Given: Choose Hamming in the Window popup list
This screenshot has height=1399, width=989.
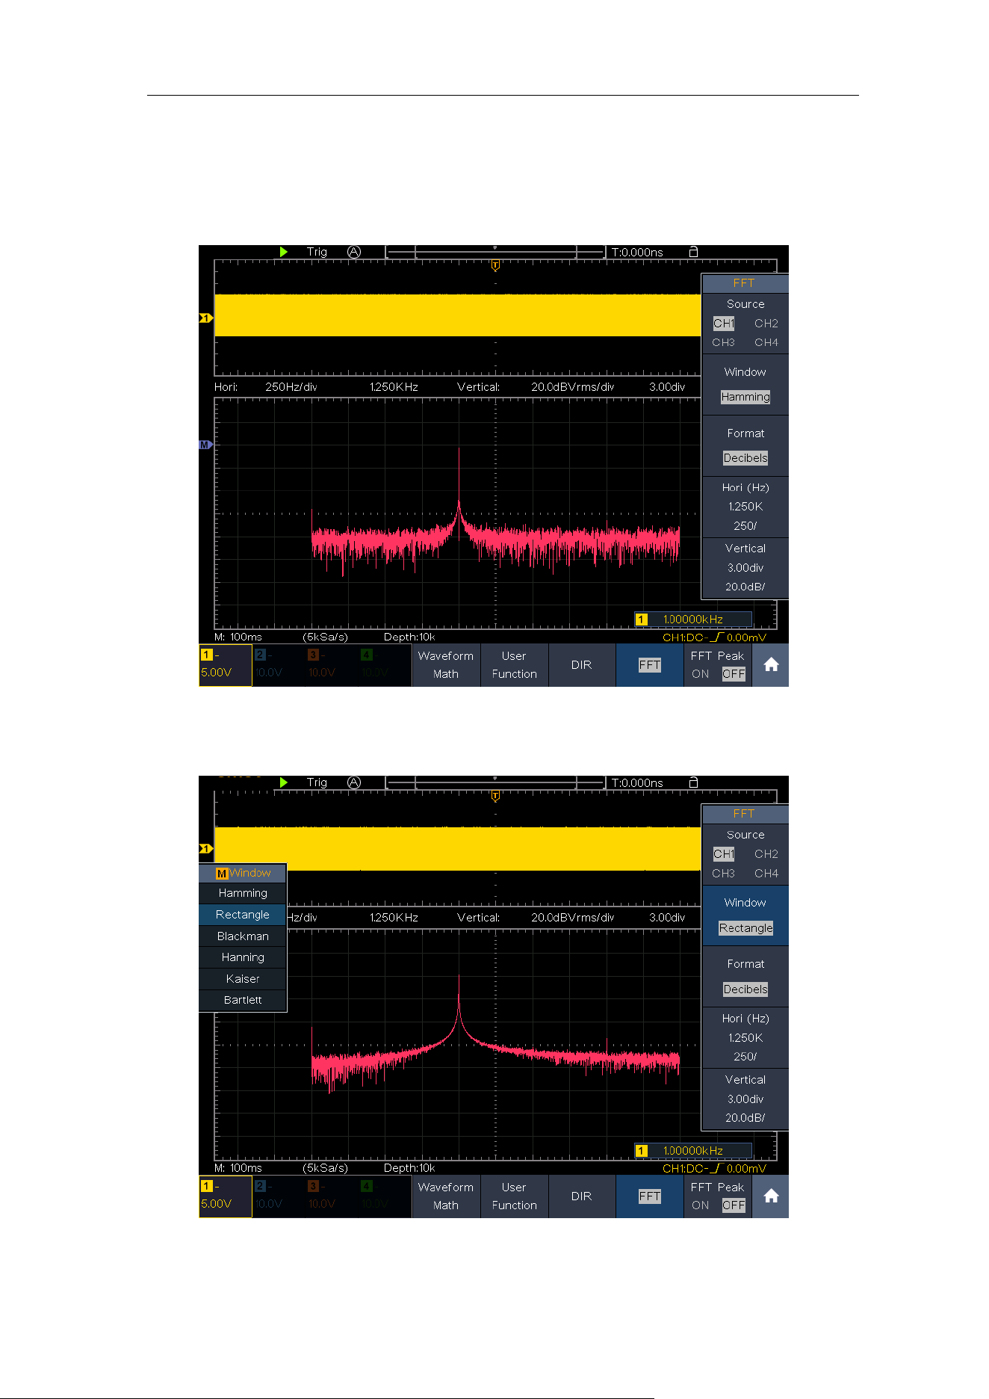Looking at the screenshot, I should click(243, 893).
